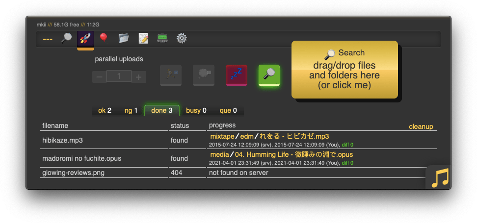Toggle the green magnifier file-search button
The height and width of the screenshot is (223, 477).
[269, 75]
